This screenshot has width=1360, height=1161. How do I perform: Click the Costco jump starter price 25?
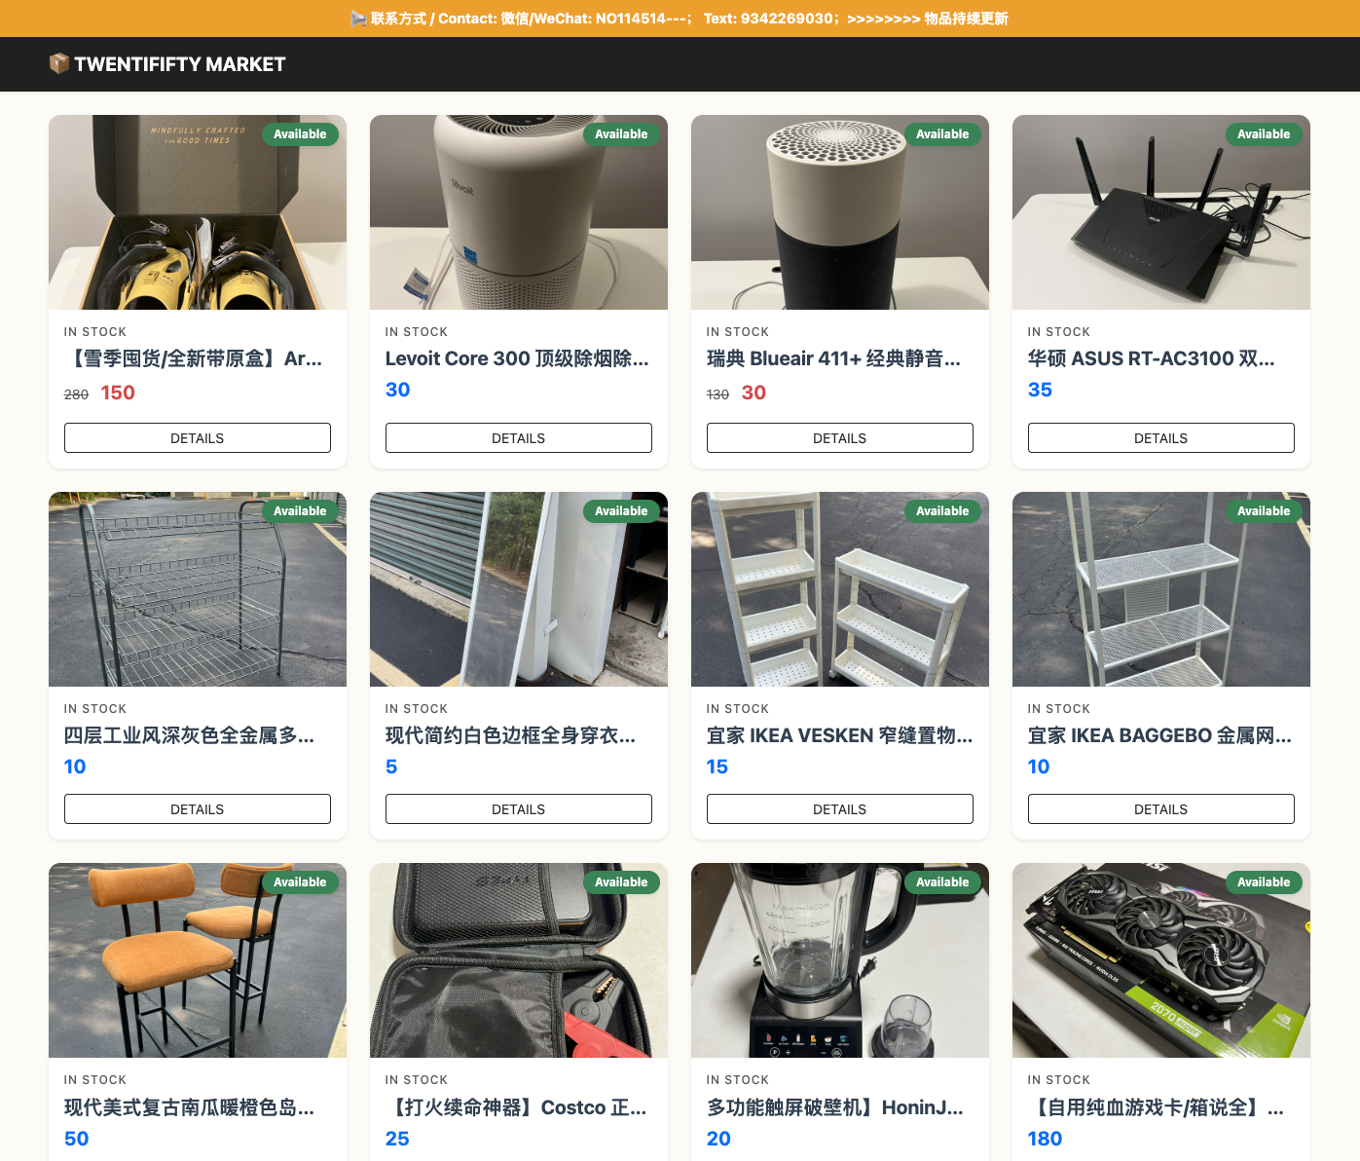(397, 1139)
